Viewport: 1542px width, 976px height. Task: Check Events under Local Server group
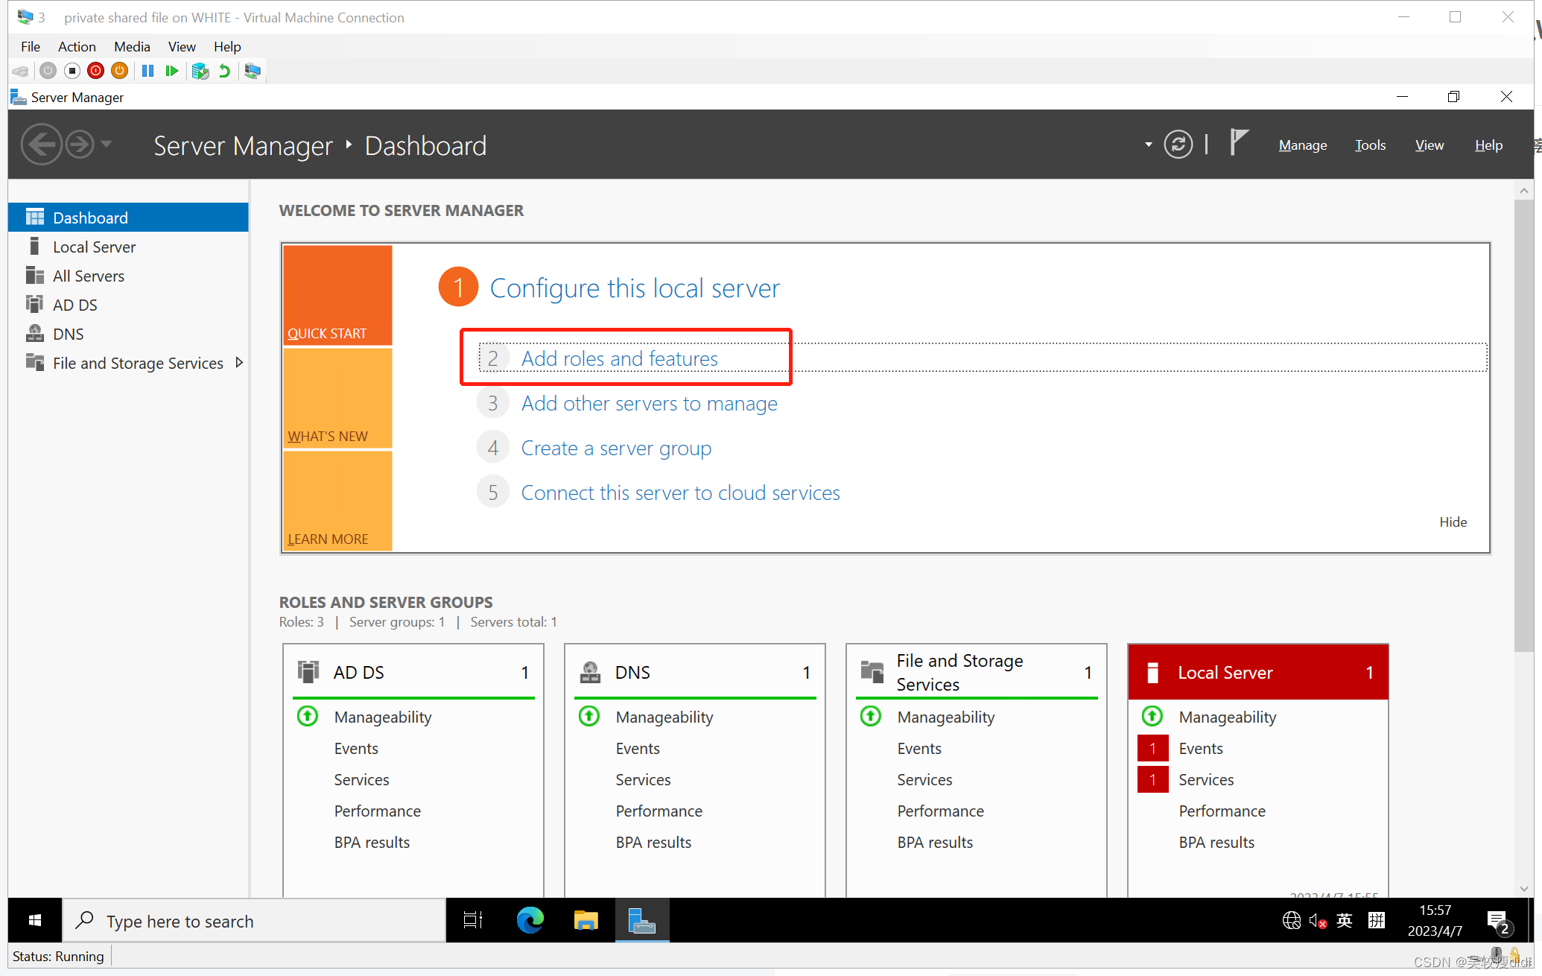click(1200, 748)
